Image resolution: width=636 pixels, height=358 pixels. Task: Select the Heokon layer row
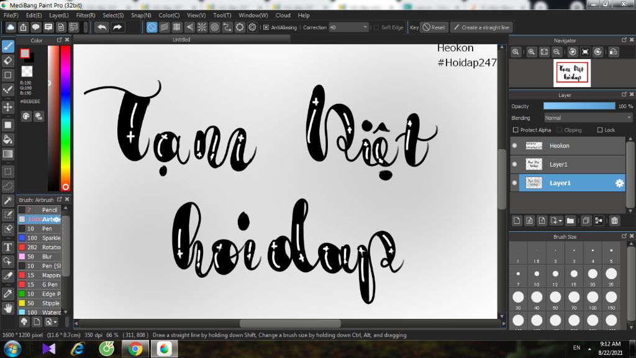(x=568, y=145)
